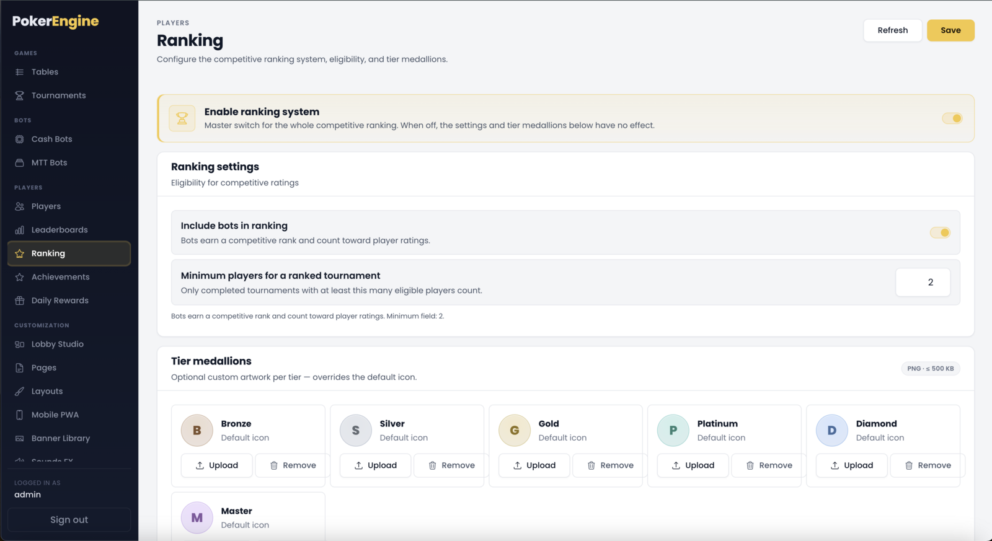Remove the Bronze tier artwork
Viewport: 992px width, 541px height.
pyautogui.click(x=293, y=465)
